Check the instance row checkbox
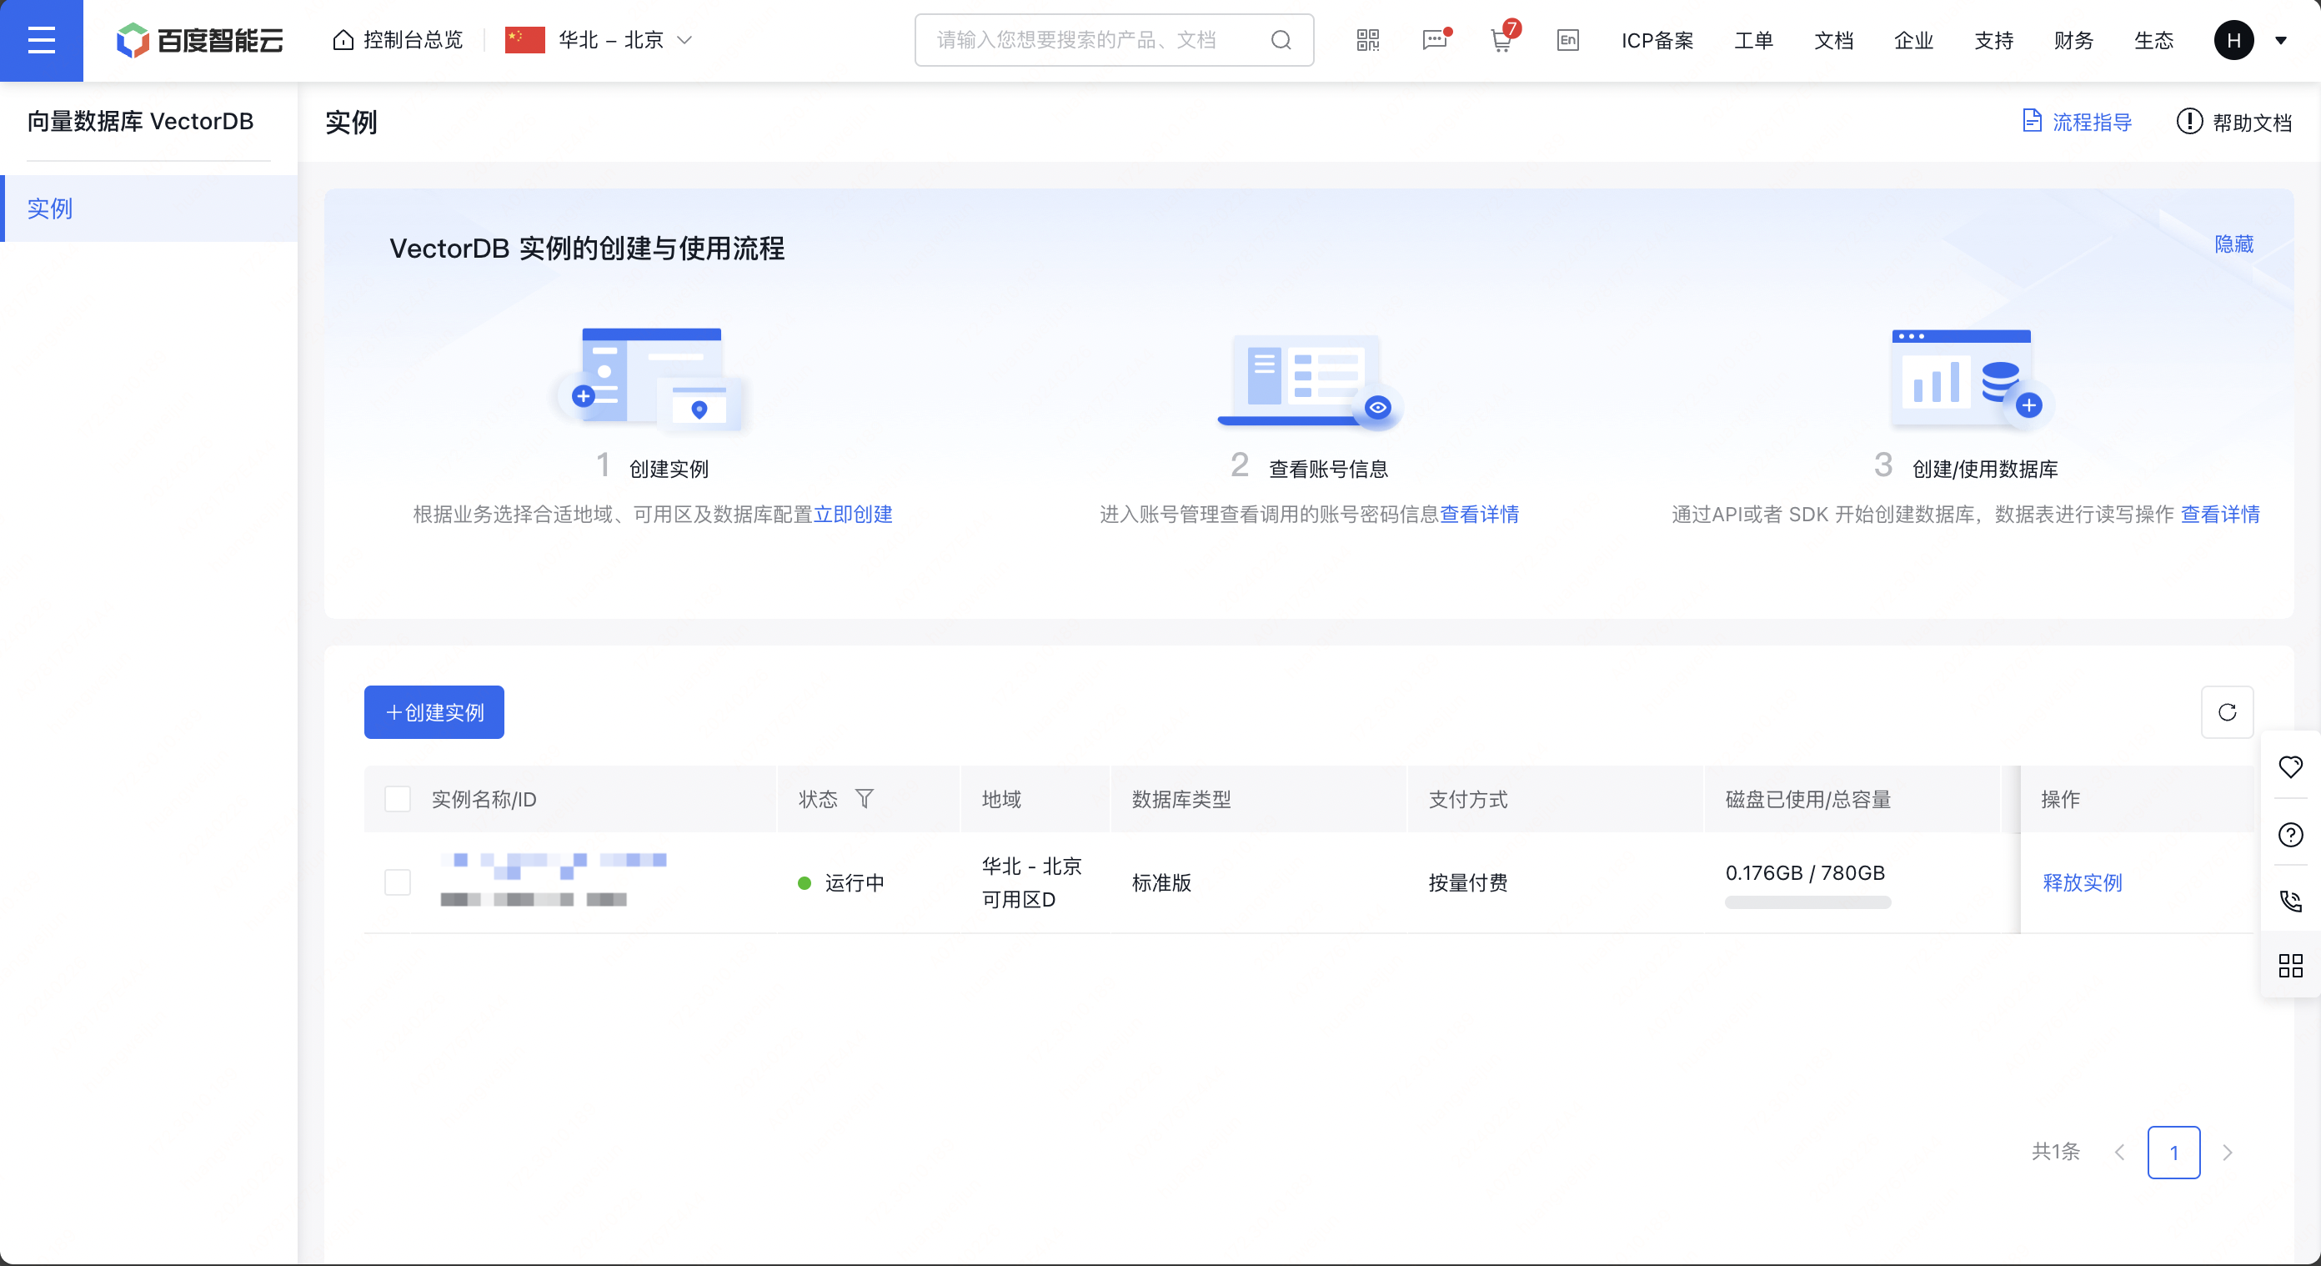Screen dimensions: 2321x1266 pyautogui.click(x=398, y=882)
